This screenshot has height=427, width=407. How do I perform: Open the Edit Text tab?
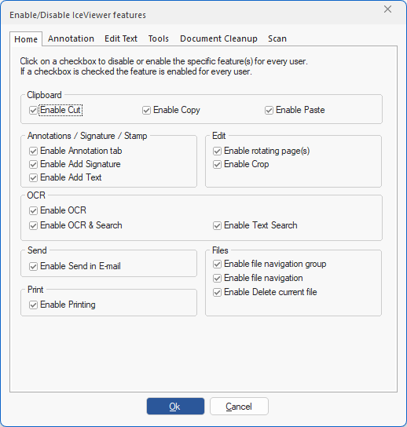[x=121, y=38]
